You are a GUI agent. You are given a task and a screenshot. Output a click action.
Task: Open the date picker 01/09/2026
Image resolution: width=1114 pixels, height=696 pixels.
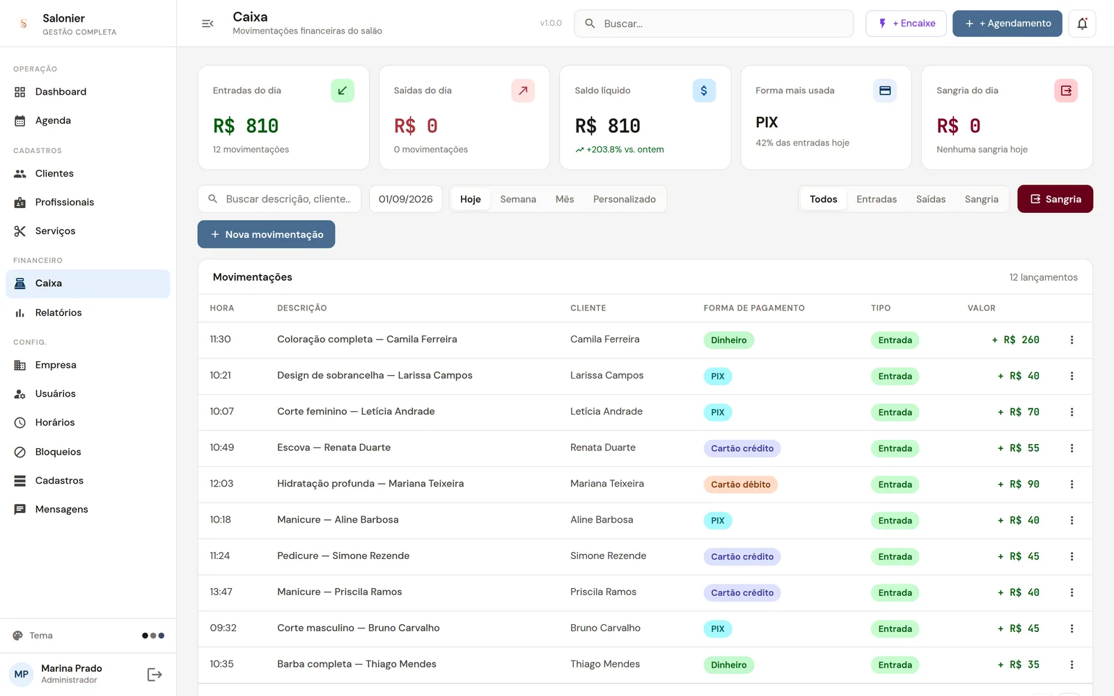(x=406, y=199)
